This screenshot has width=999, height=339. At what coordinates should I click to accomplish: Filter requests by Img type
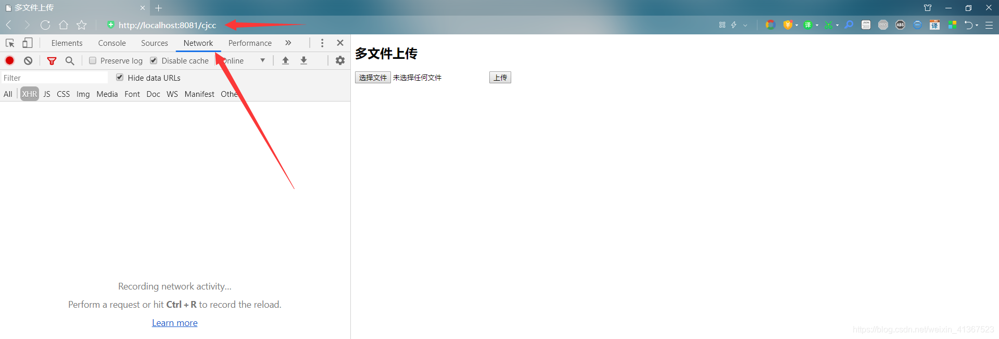pyautogui.click(x=83, y=94)
